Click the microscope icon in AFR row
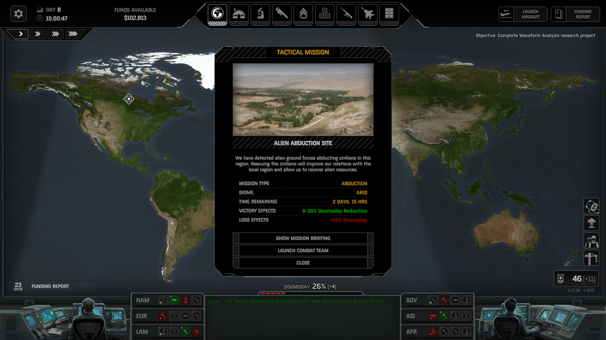Image resolution: width=606 pixels, height=340 pixels. (467, 332)
